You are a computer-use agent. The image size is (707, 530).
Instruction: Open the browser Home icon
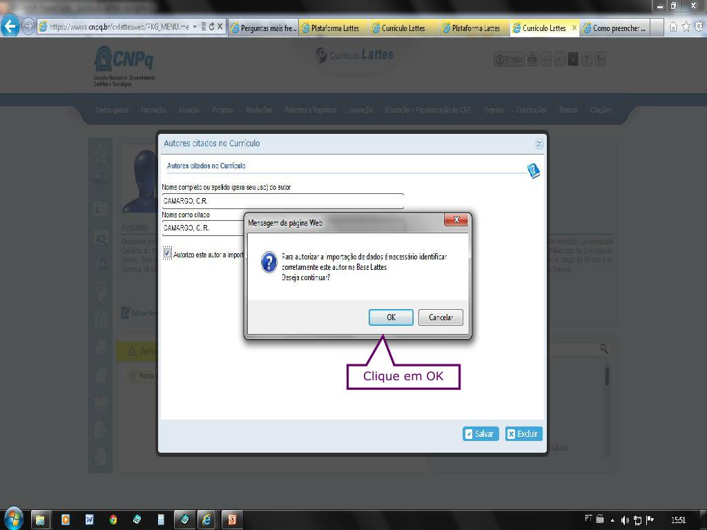pyautogui.click(x=672, y=27)
